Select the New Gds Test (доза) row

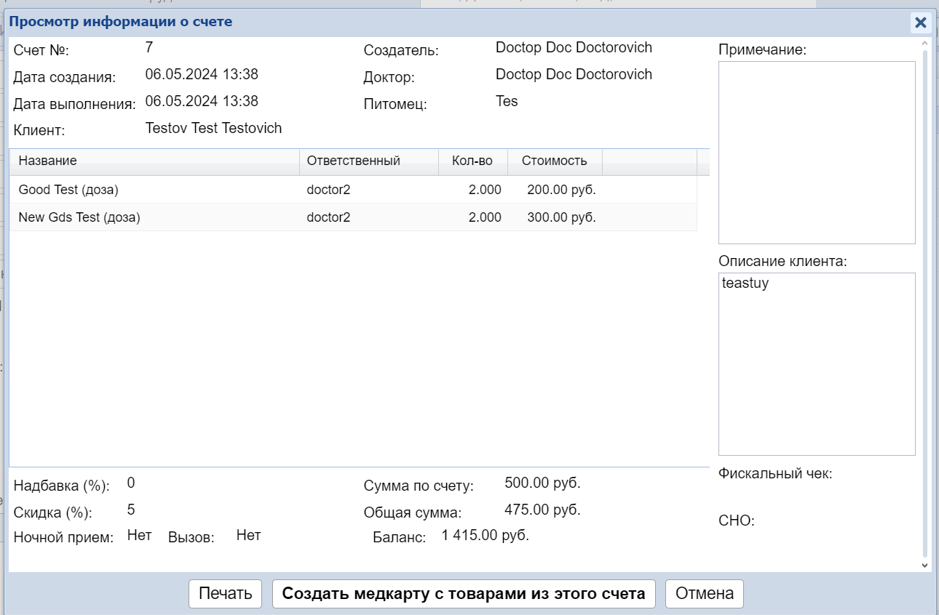tap(79, 217)
